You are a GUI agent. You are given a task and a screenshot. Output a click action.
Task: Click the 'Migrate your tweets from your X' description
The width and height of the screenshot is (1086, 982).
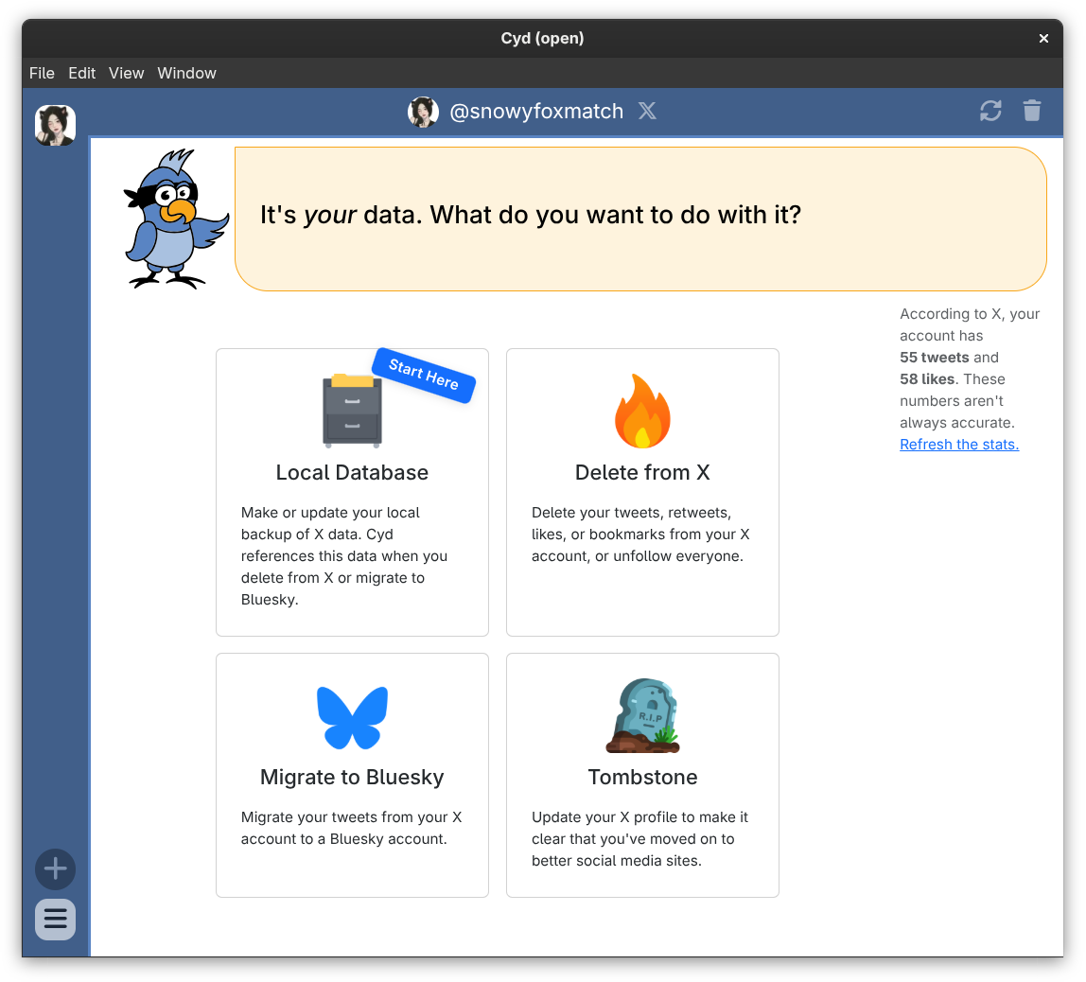[x=351, y=828]
